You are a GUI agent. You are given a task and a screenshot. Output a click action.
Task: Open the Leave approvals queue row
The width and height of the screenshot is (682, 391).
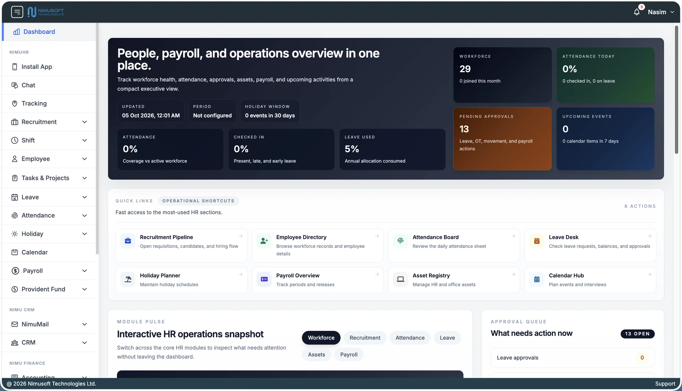point(572,358)
